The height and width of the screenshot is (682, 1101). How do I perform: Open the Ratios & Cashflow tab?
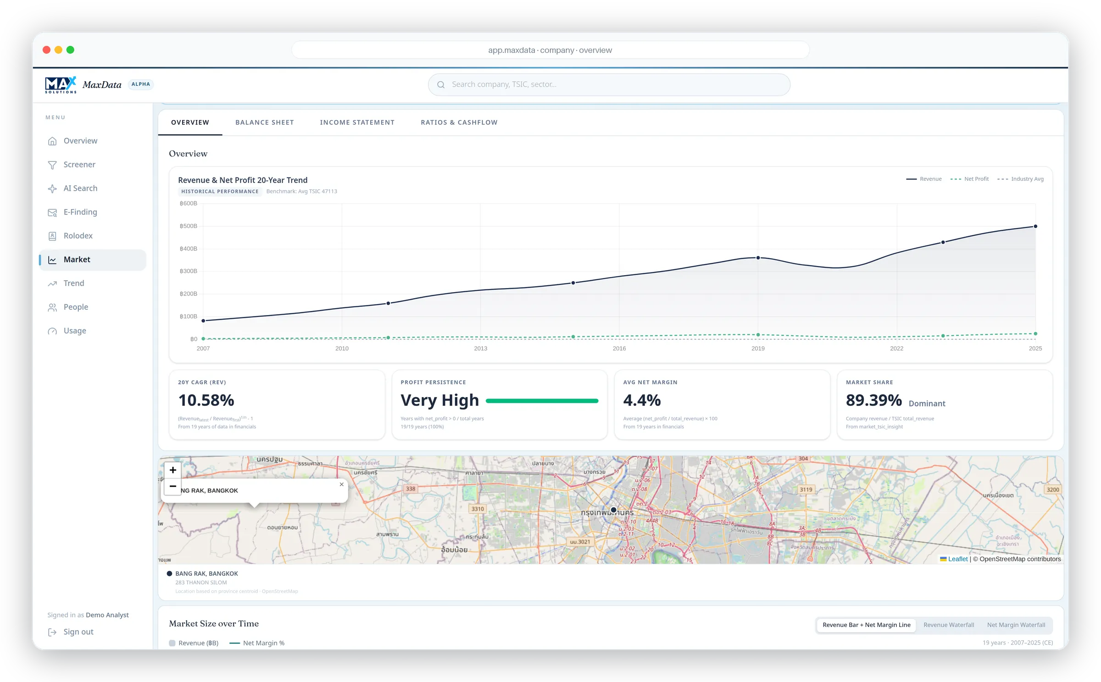[x=459, y=122]
